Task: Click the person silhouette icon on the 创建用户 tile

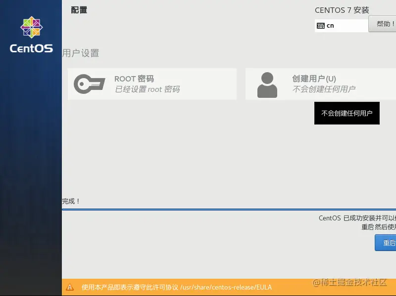Action: coord(267,84)
